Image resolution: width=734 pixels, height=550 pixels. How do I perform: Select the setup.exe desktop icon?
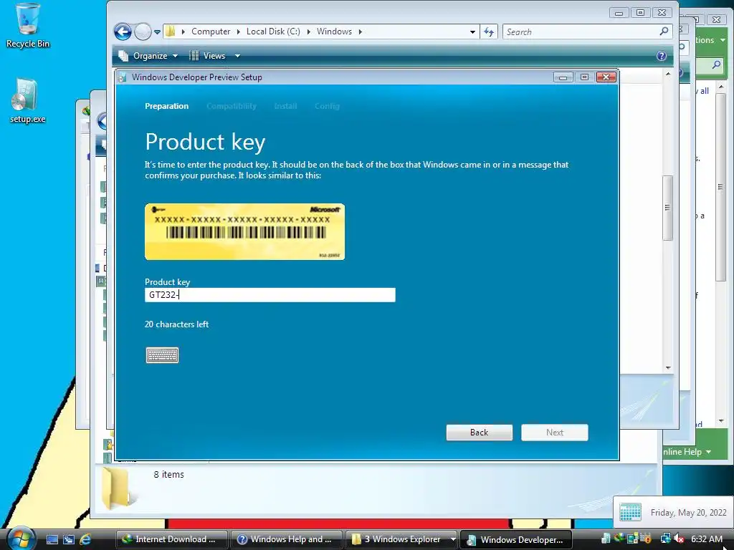27,100
